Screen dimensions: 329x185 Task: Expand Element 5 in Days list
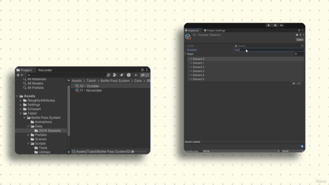tap(191, 79)
